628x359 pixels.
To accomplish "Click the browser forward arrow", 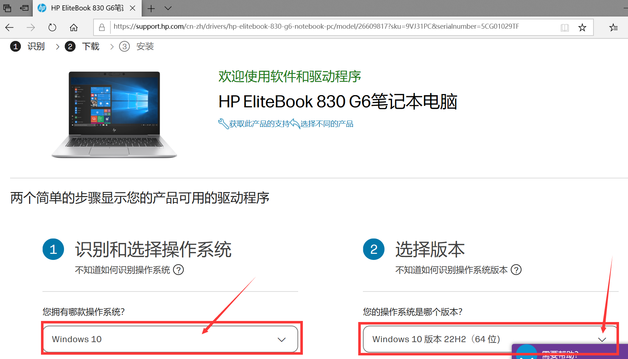I will [x=31, y=28].
